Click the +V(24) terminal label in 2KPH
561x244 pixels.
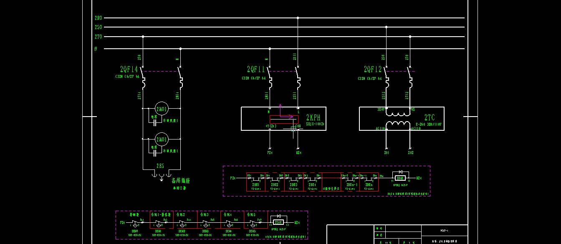[x=270, y=126]
